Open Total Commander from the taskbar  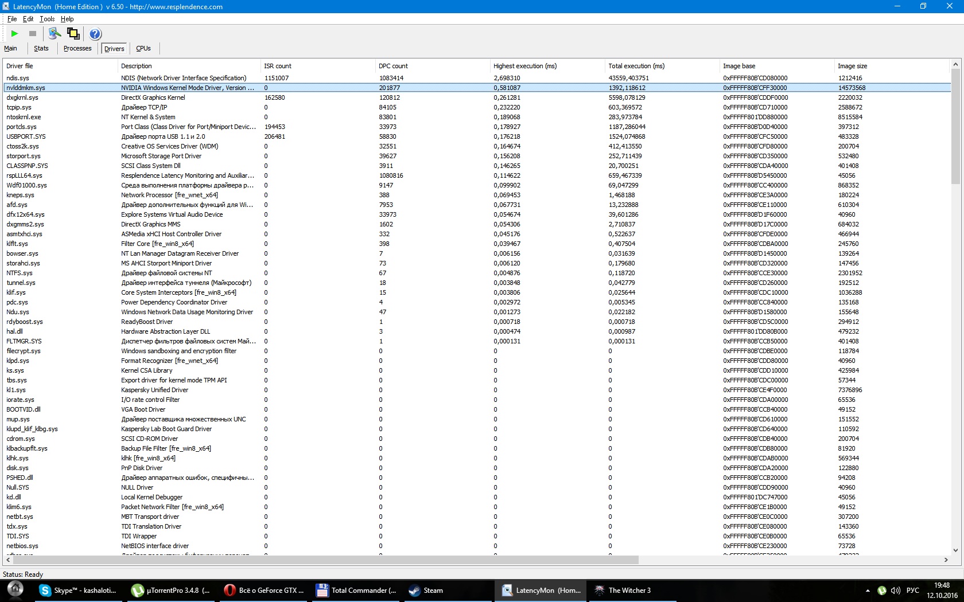click(356, 590)
